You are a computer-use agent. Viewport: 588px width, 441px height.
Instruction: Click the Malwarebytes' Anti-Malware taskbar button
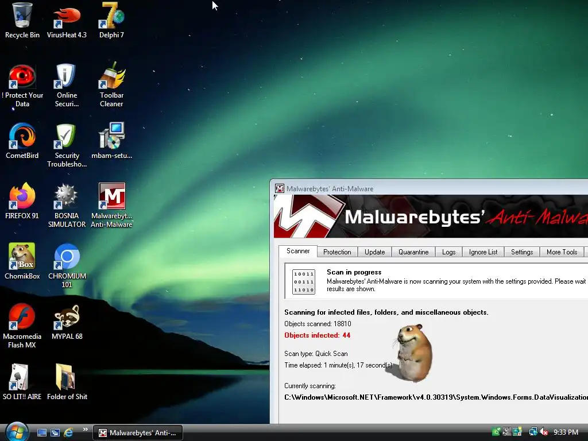tap(138, 433)
